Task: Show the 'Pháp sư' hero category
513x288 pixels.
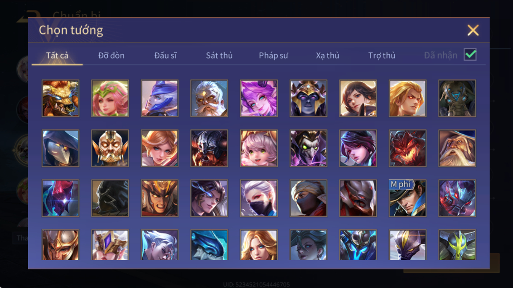Action: (273, 55)
